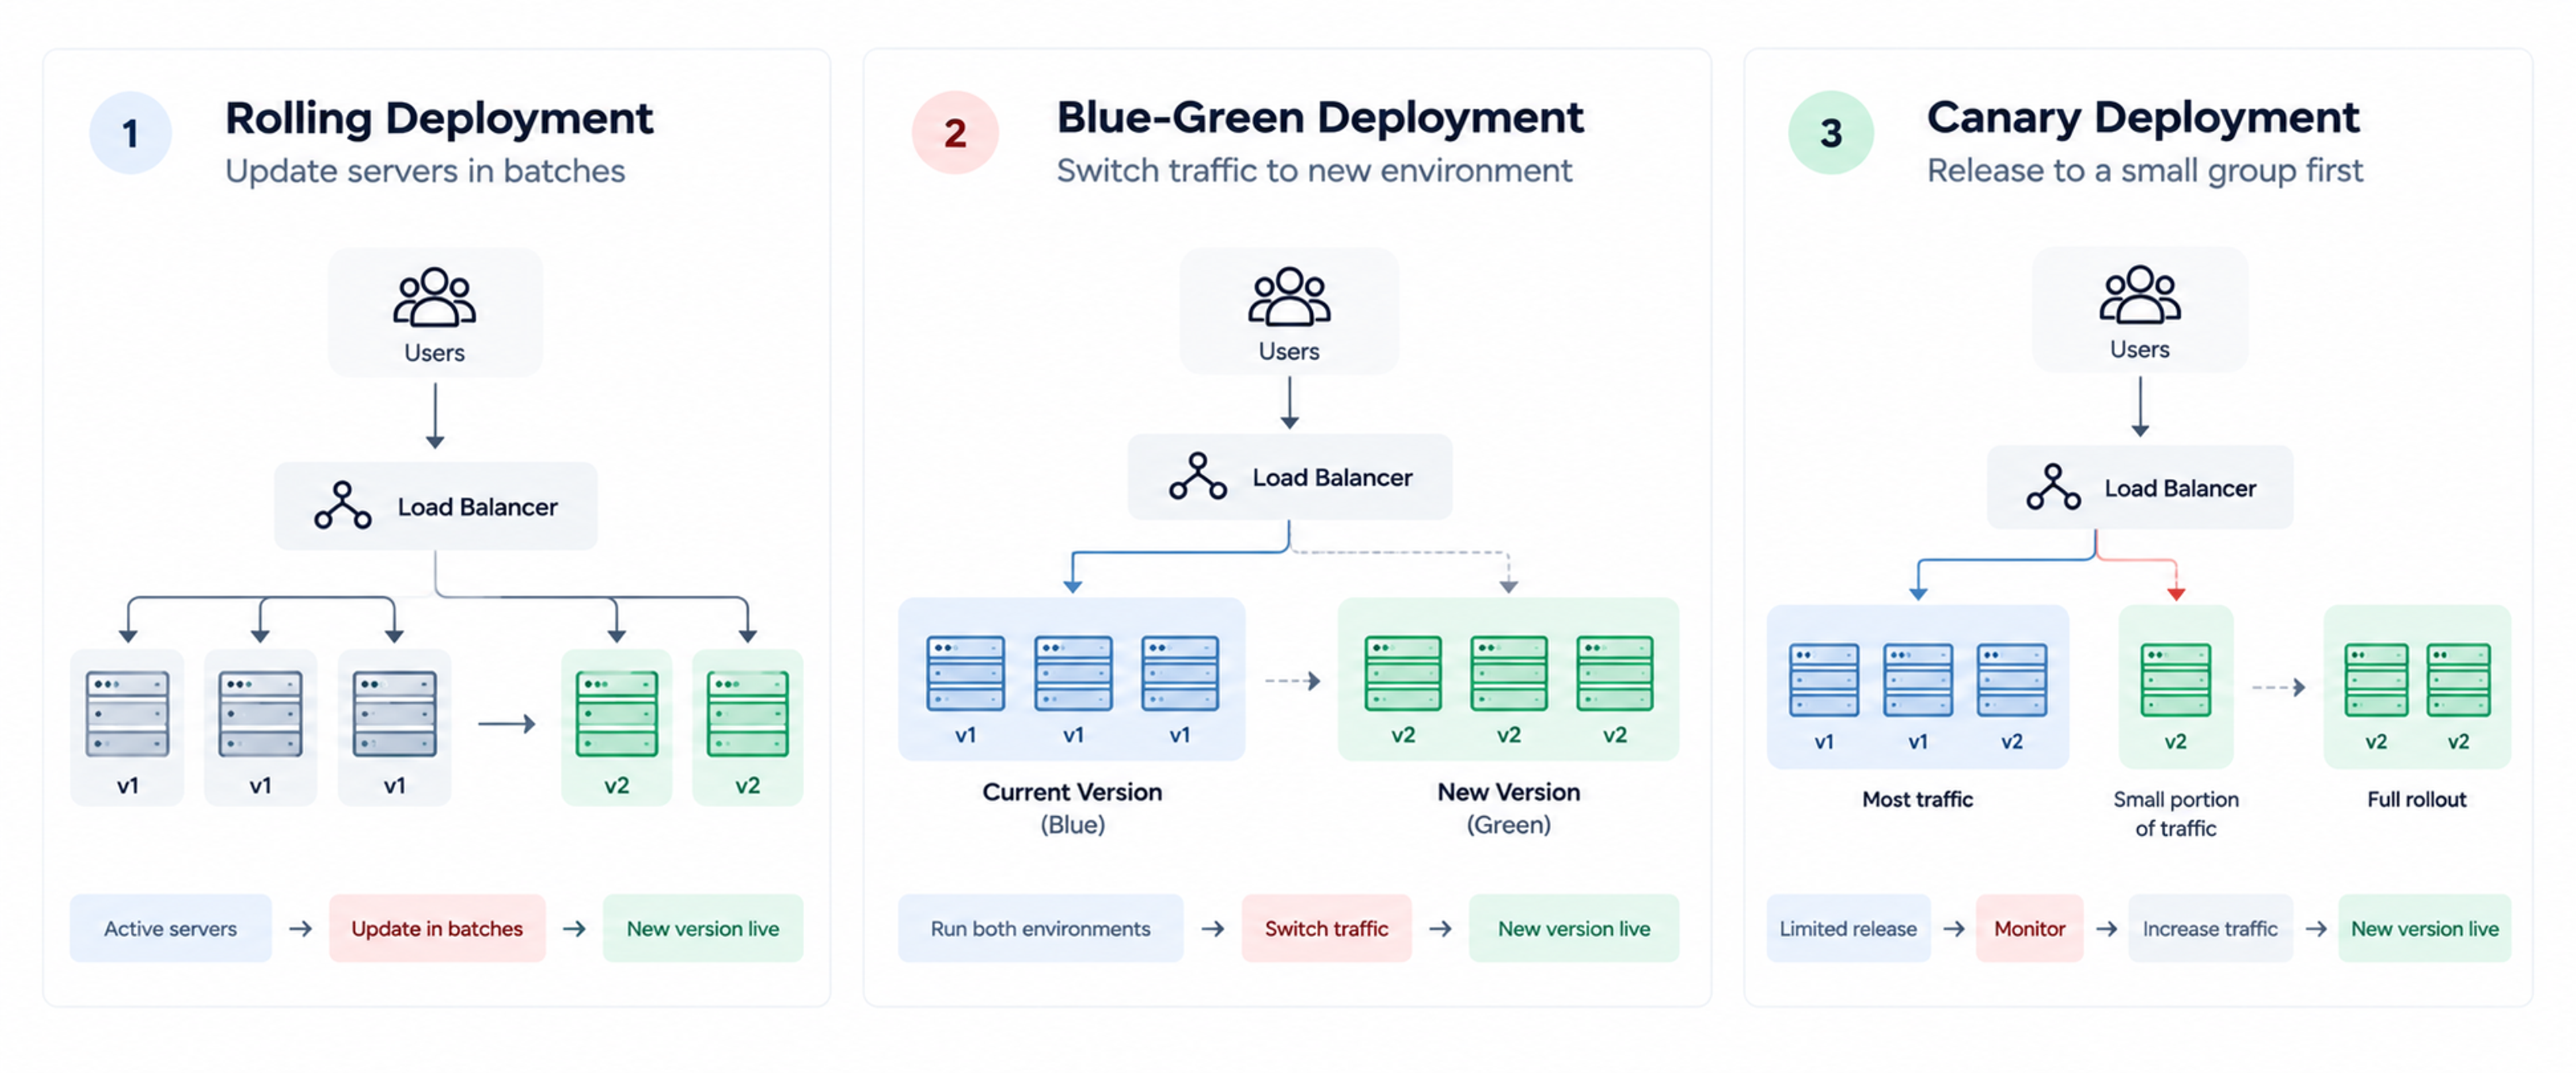Click the Load Balancer text in Canary Deployment
The image size is (2576, 1073).
pos(2181,488)
